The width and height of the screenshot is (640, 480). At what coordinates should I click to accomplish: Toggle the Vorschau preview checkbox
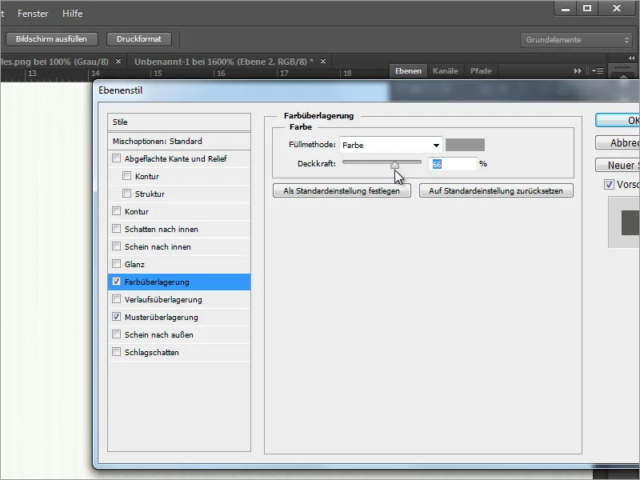[609, 185]
